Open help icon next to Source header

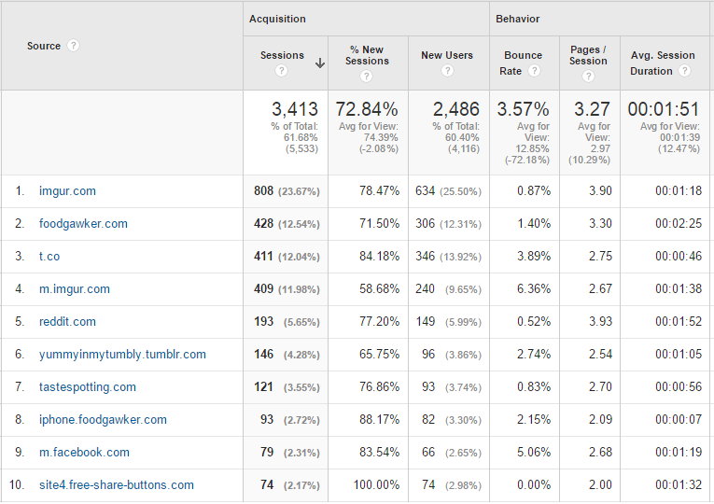point(73,46)
